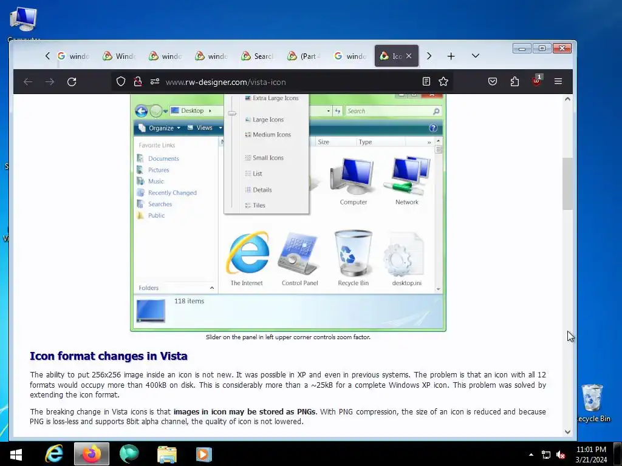
Task: Click the Computer icon in Vista screenshot
Action: [x=353, y=181]
